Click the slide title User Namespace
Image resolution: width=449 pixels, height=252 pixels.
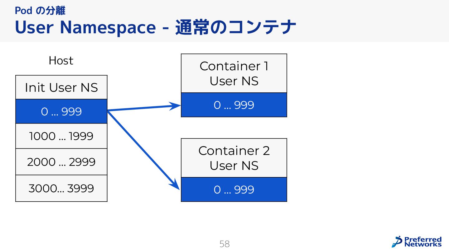tap(85, 27)
